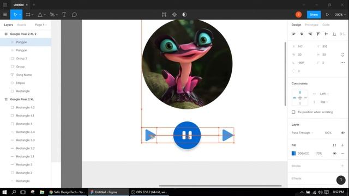Image resolution: width=349 pixels, height=196 pixels.
Task: Switch to the Prototype tab
Action: click(311, 25)
